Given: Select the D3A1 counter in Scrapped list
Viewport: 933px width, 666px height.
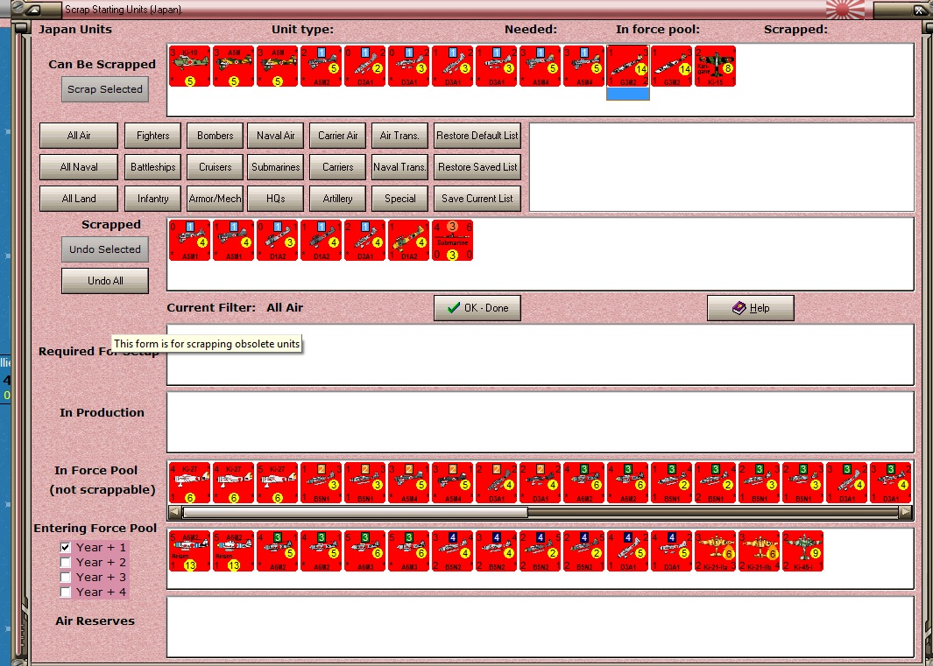Looking at the screenshot, I should pyautogui.click(x=364, y=241).
